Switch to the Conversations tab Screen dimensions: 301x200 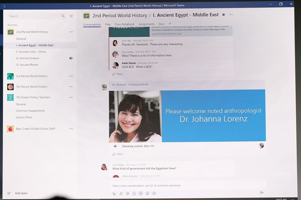92,24
